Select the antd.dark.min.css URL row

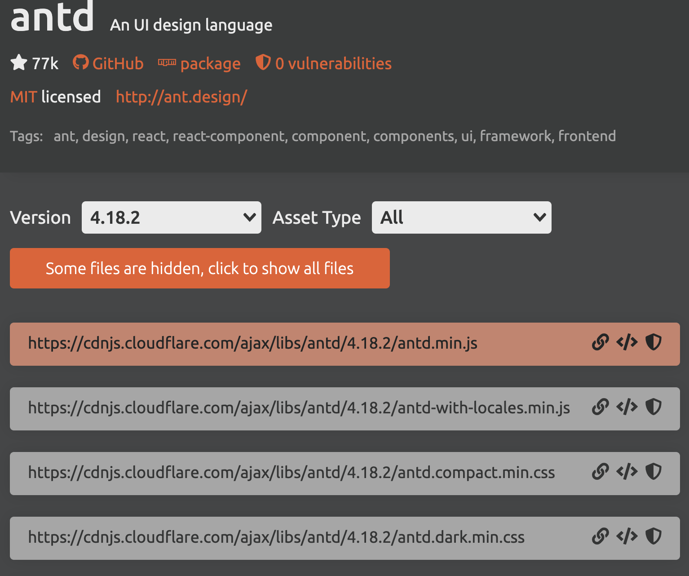[345, 538]
